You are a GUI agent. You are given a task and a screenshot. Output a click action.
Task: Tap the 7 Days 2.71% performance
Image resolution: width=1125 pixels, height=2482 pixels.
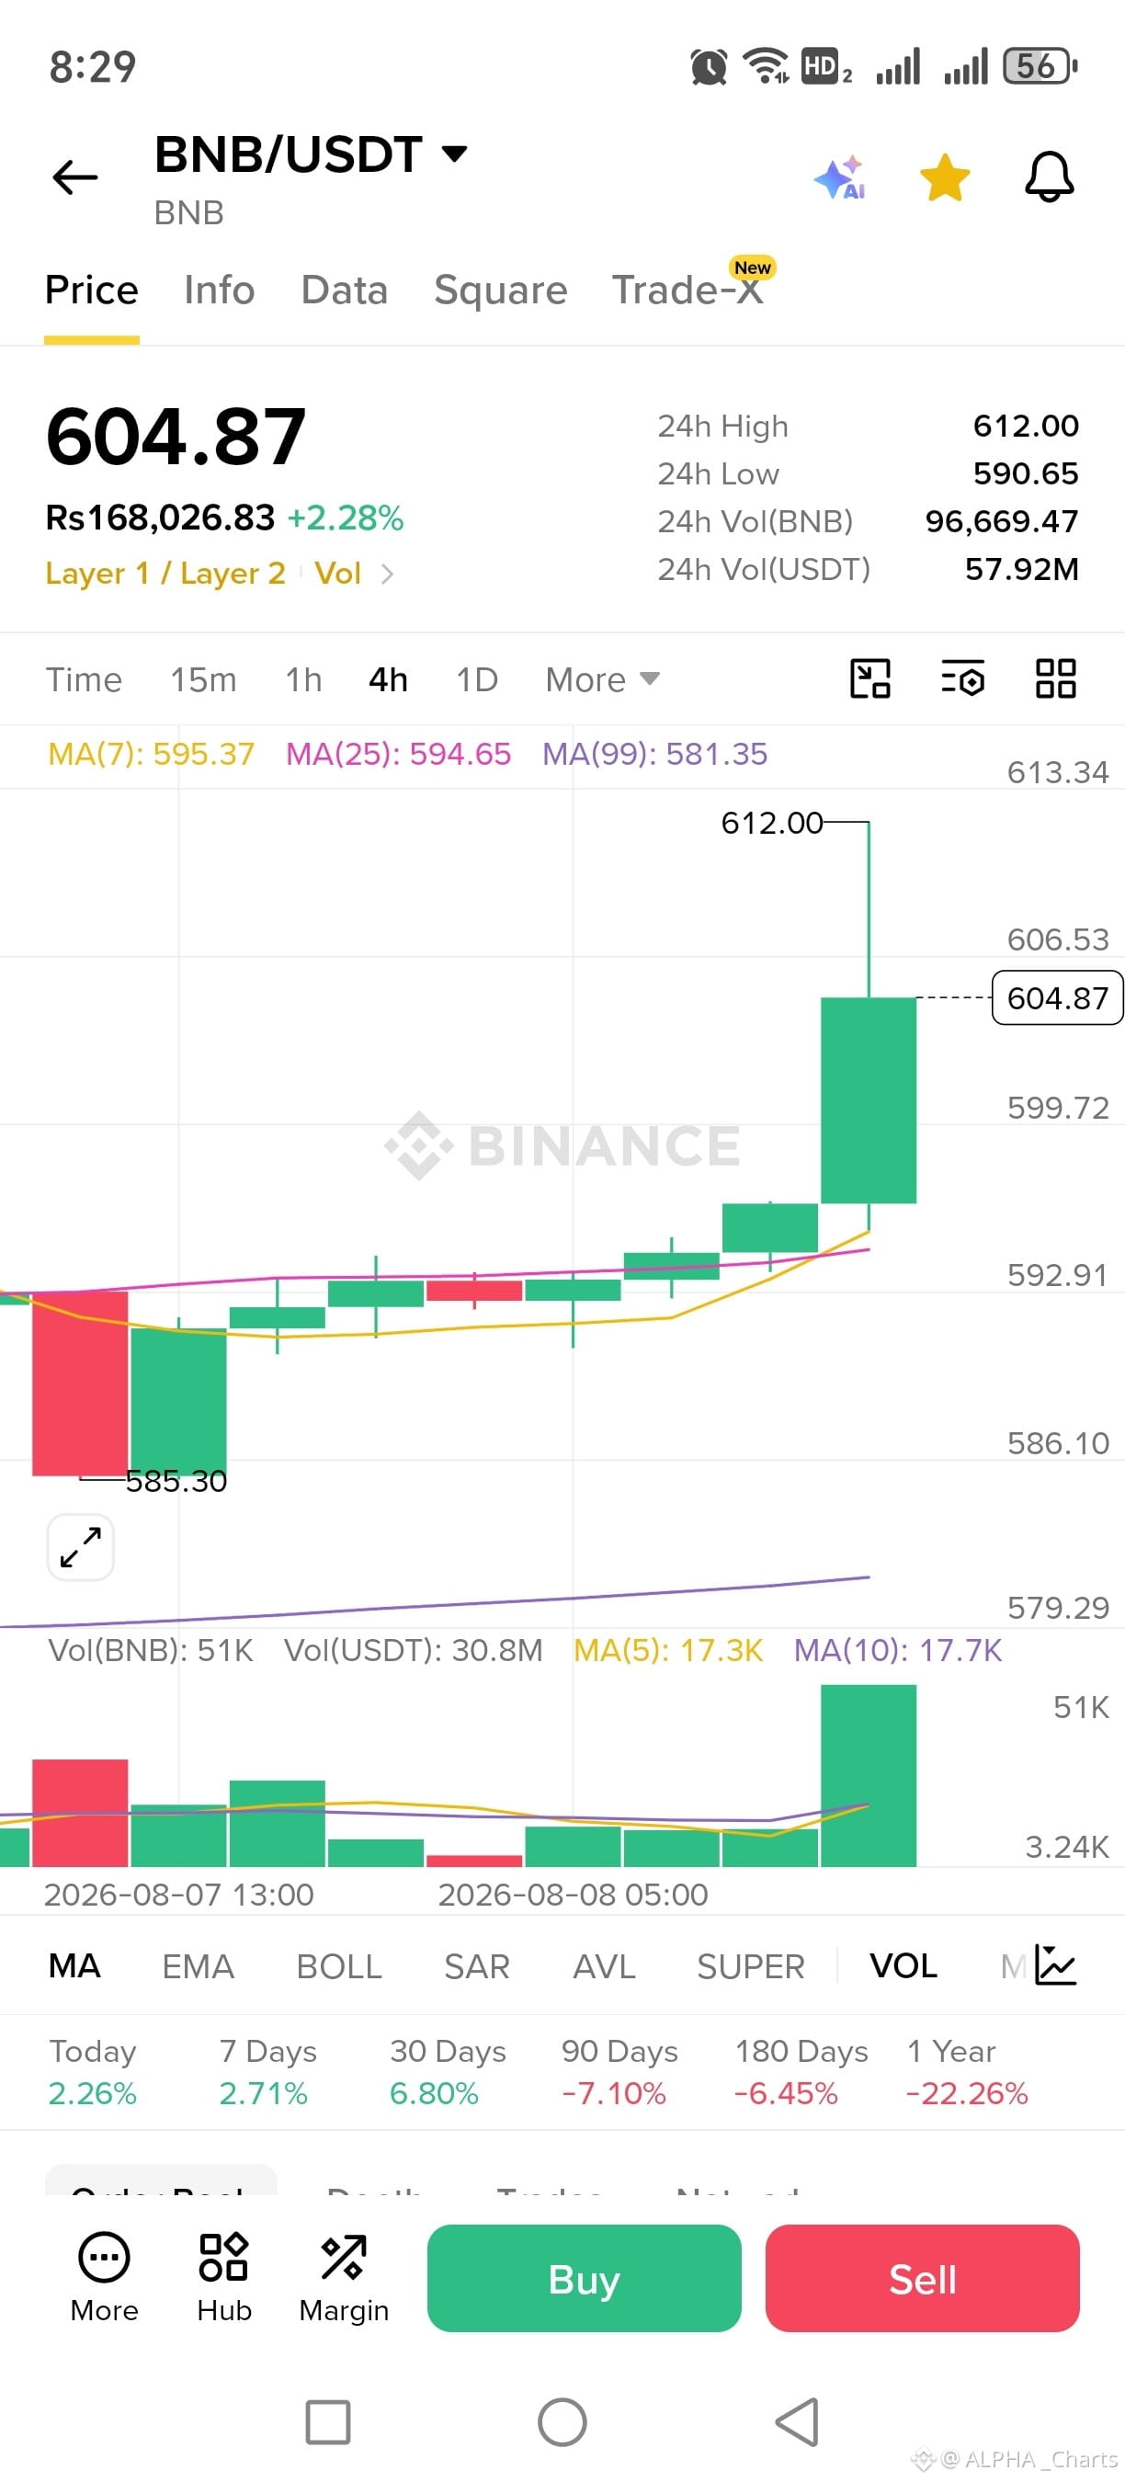[x=267, y=2071]
